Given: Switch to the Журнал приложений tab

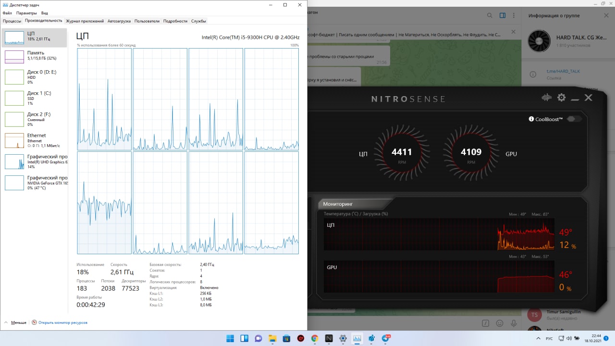Looking at the screenshot, I should [x=85, y=21].
